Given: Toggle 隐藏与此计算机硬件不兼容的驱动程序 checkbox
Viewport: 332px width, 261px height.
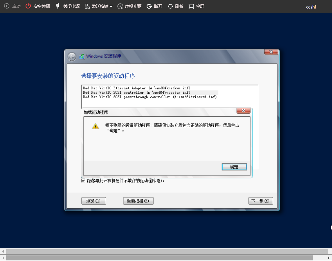Looking at the screenshot, I should (83, 180).
